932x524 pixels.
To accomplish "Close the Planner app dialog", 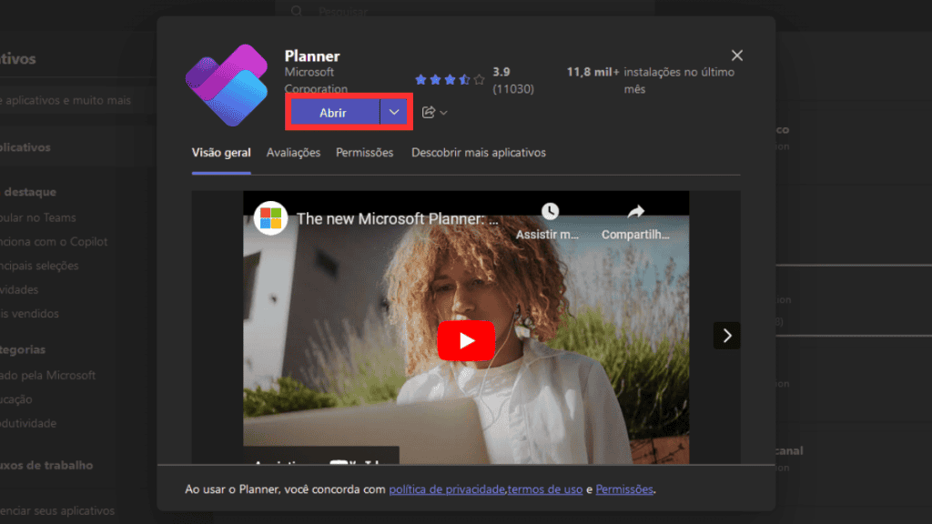I will [736, 55].
